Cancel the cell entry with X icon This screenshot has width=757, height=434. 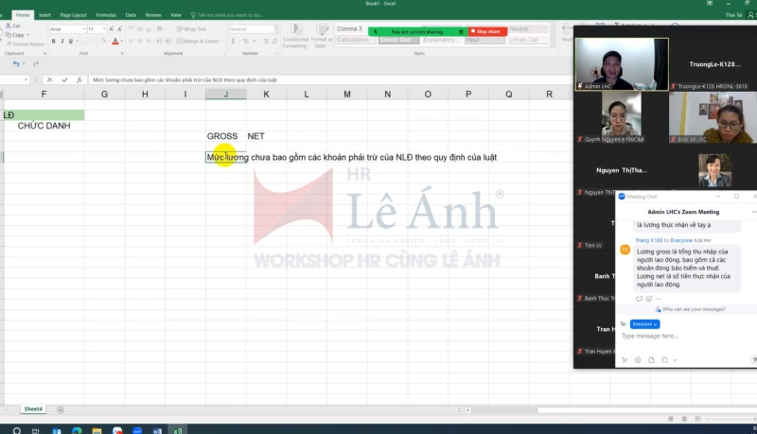50,79
